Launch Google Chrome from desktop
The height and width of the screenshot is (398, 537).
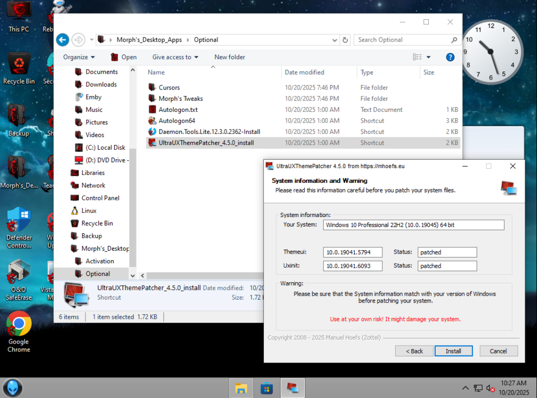click(x=19, y=332)
